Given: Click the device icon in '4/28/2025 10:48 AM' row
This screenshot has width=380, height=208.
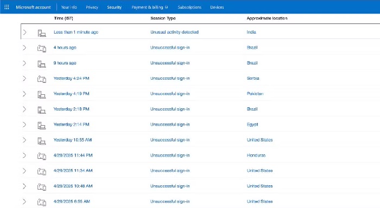Looking at the screenshot, I should (42, 187).
